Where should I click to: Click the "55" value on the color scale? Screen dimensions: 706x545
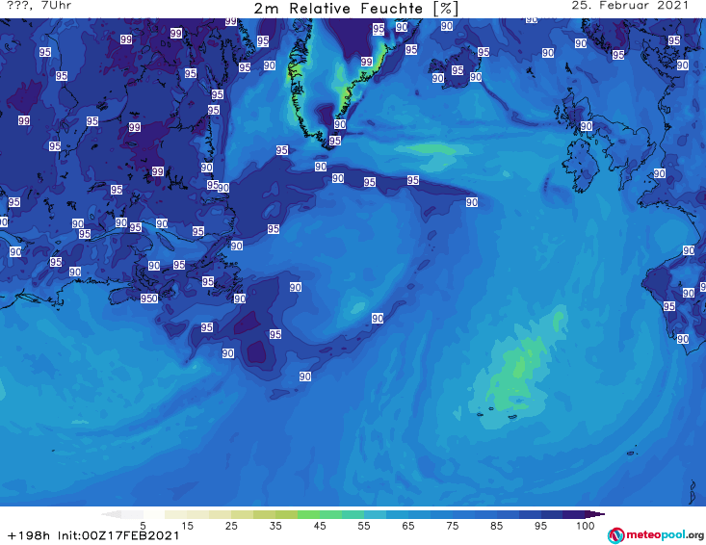click(364, 526)
